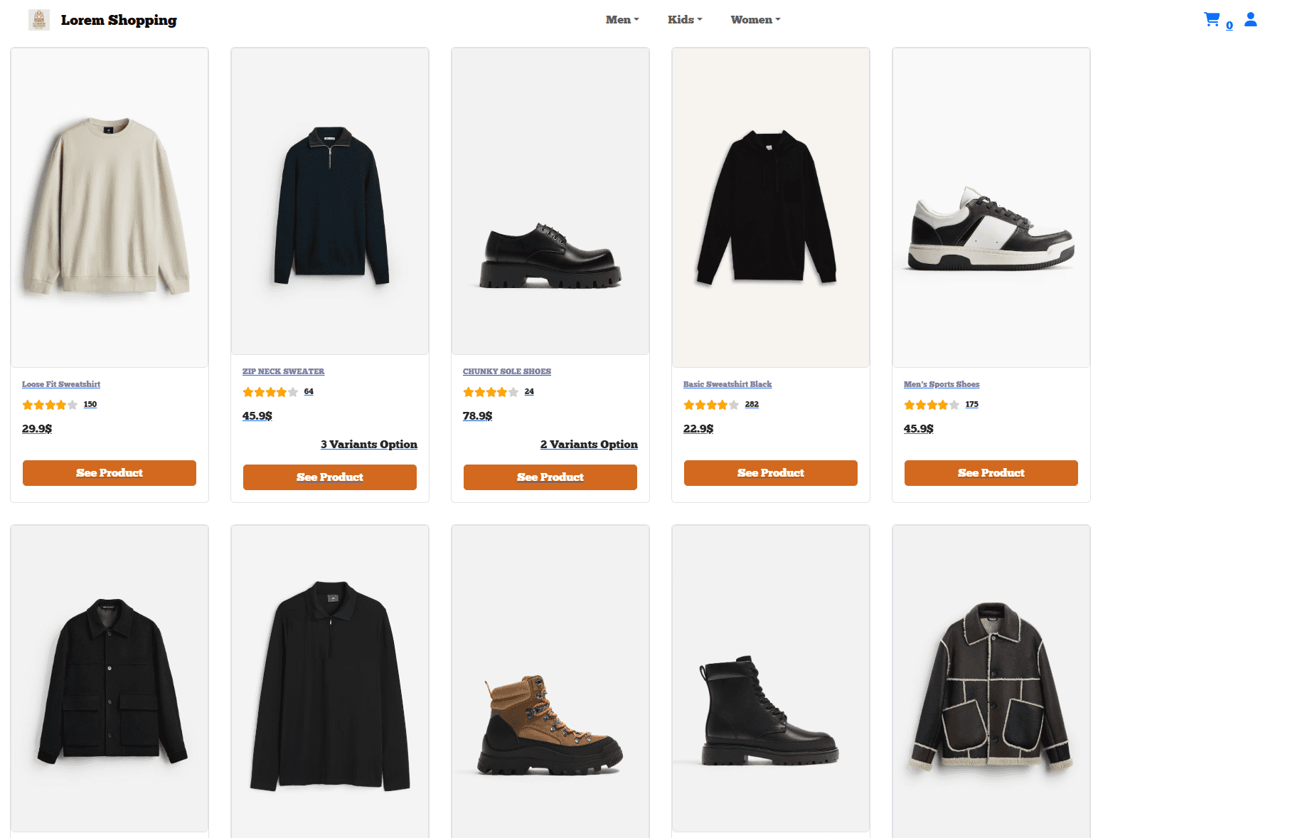1290x838 pixels.
Task: Open the Zip Neck Sweater title link
Action: coord(282,371)
